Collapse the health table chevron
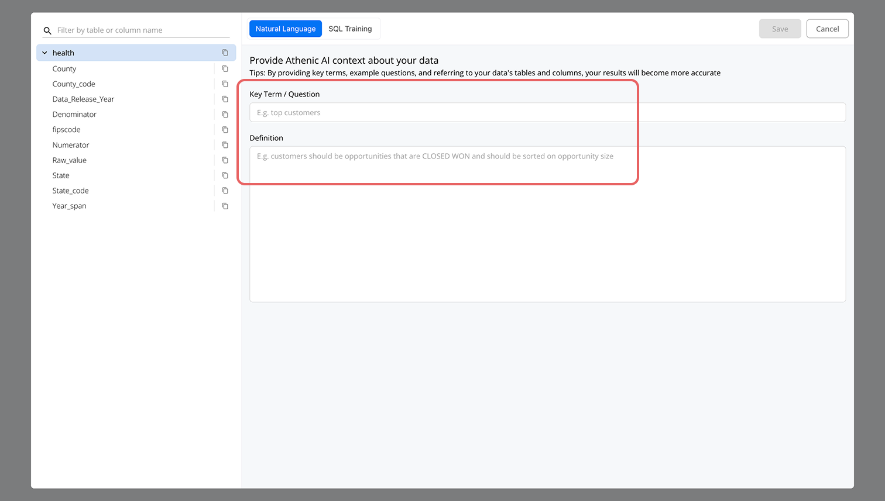This screenshot has width=885, height=501. [x=44, y=53]
